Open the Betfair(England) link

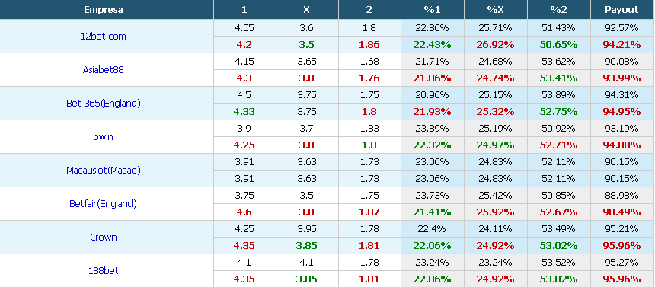click(103, 204)
